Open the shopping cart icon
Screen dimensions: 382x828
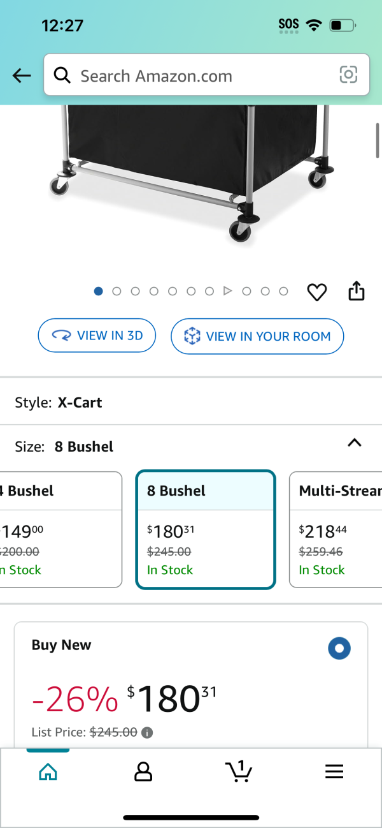239,771
